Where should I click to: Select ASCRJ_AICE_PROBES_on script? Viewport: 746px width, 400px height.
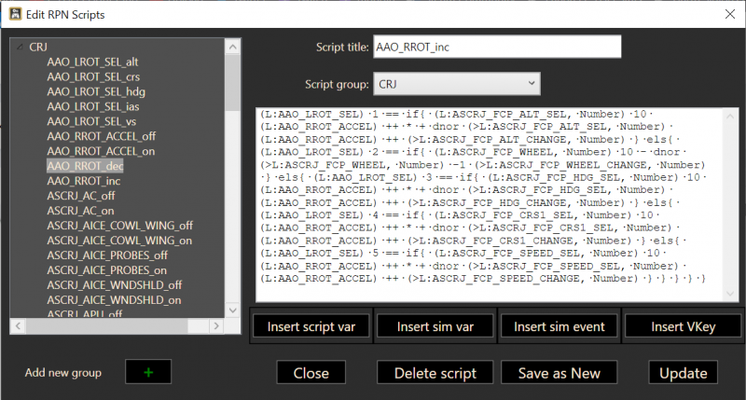[107, 269]
